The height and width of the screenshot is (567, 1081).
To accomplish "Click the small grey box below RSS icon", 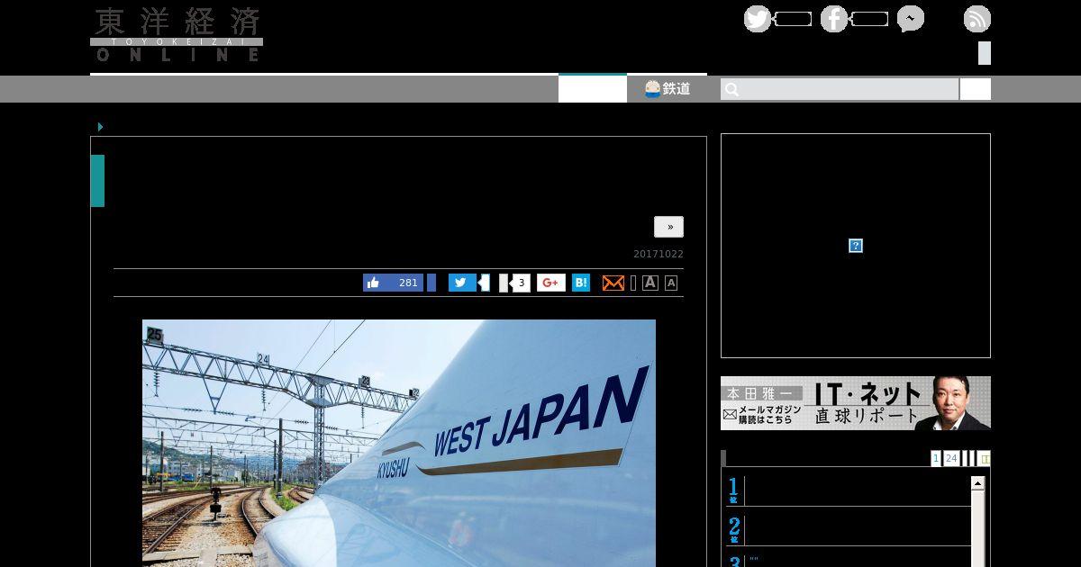I will 985,53.
